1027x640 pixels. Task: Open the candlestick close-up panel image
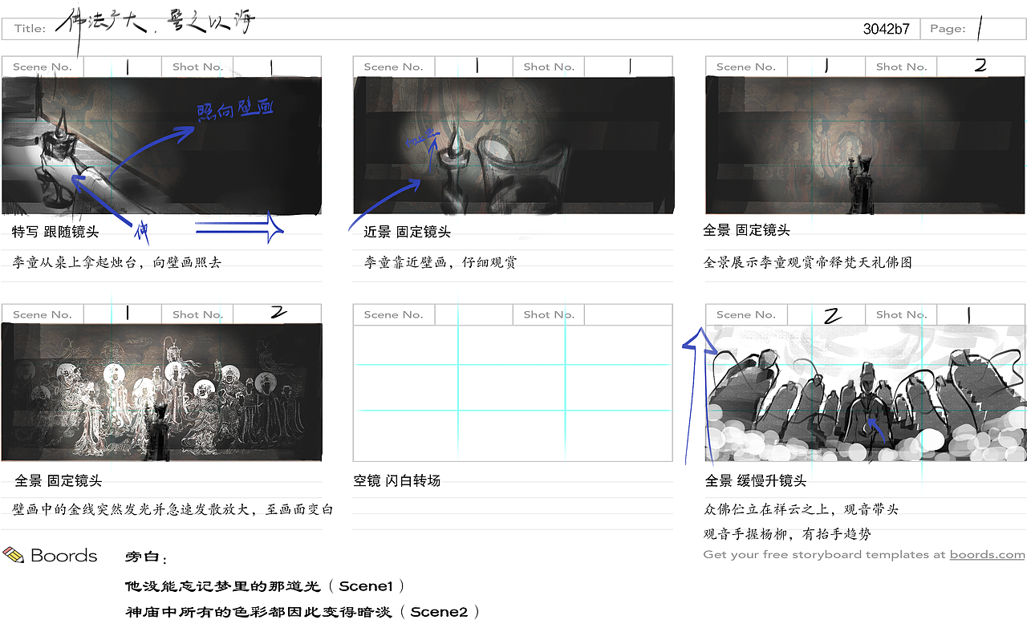(162, 145)
